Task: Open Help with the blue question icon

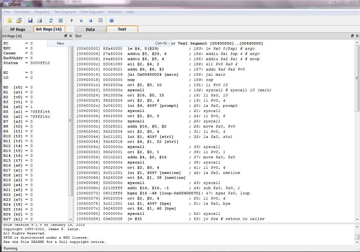Action: click(112, 20)
